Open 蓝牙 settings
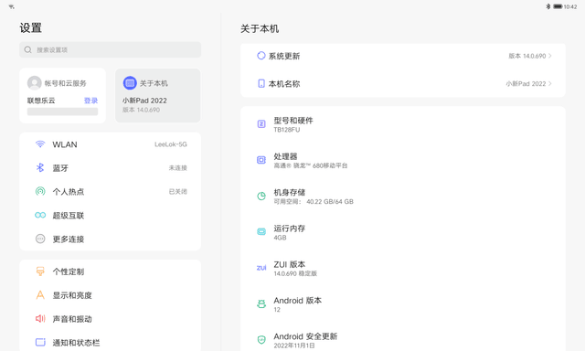 [x=110, y=168]
